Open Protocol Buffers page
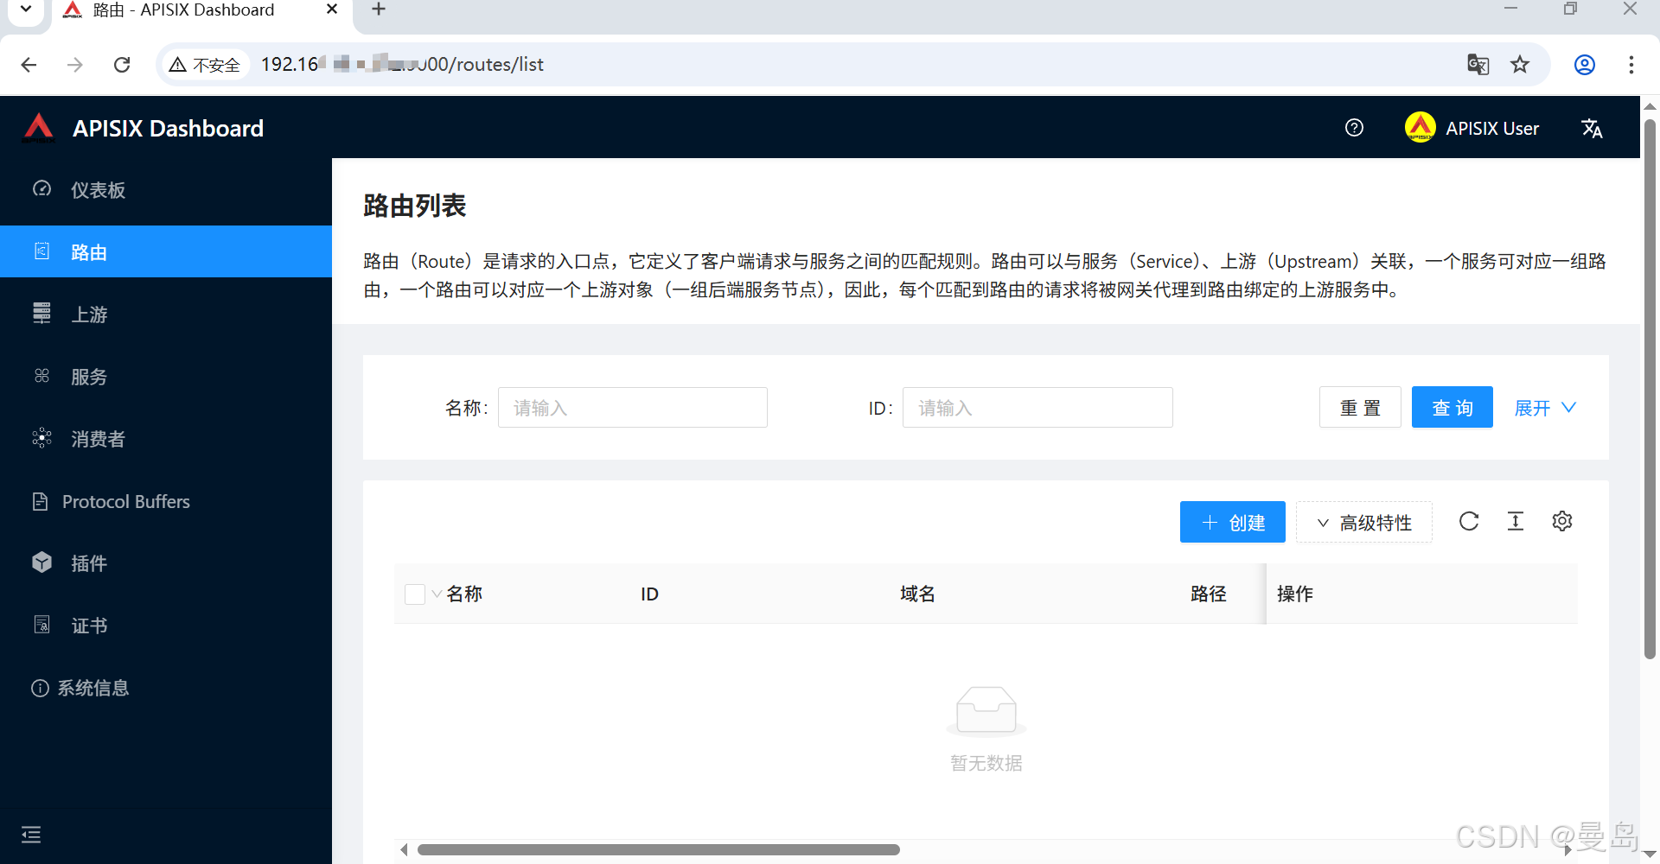The image size is (1660, 864). pyautogui.click(x=166, y=501)
